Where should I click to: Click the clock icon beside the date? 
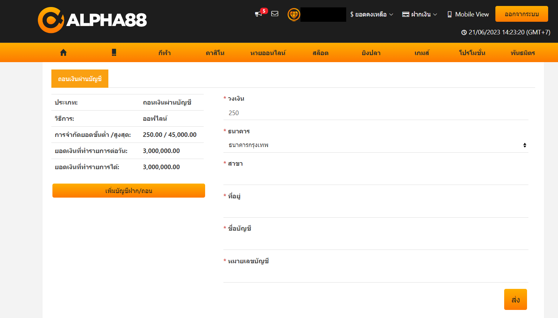[464, 32]
